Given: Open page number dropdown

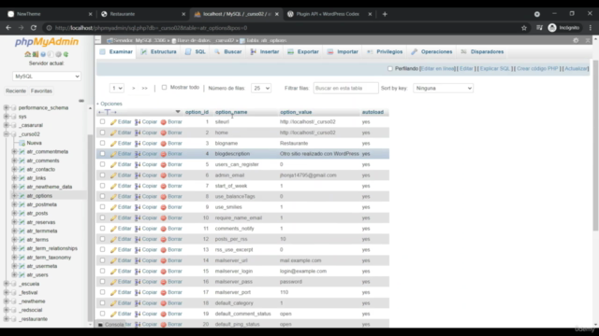Looking at the screenshot, I should click(x=116, y=89).
